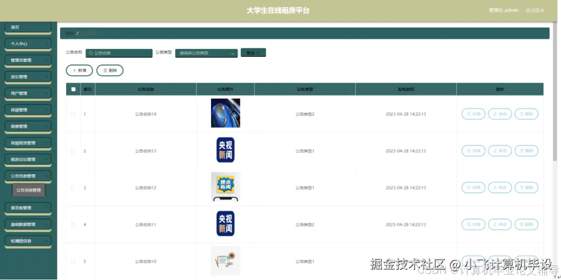Click the batch 删除 button above the table
561x280 pixels.
(110, 71)
